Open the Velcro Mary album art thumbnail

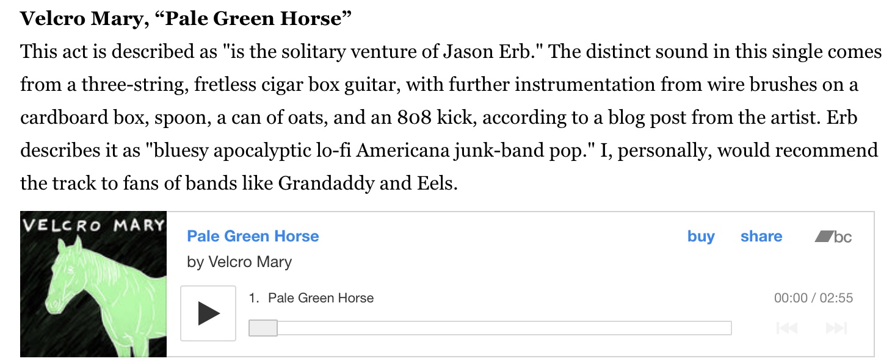point(93,284)
